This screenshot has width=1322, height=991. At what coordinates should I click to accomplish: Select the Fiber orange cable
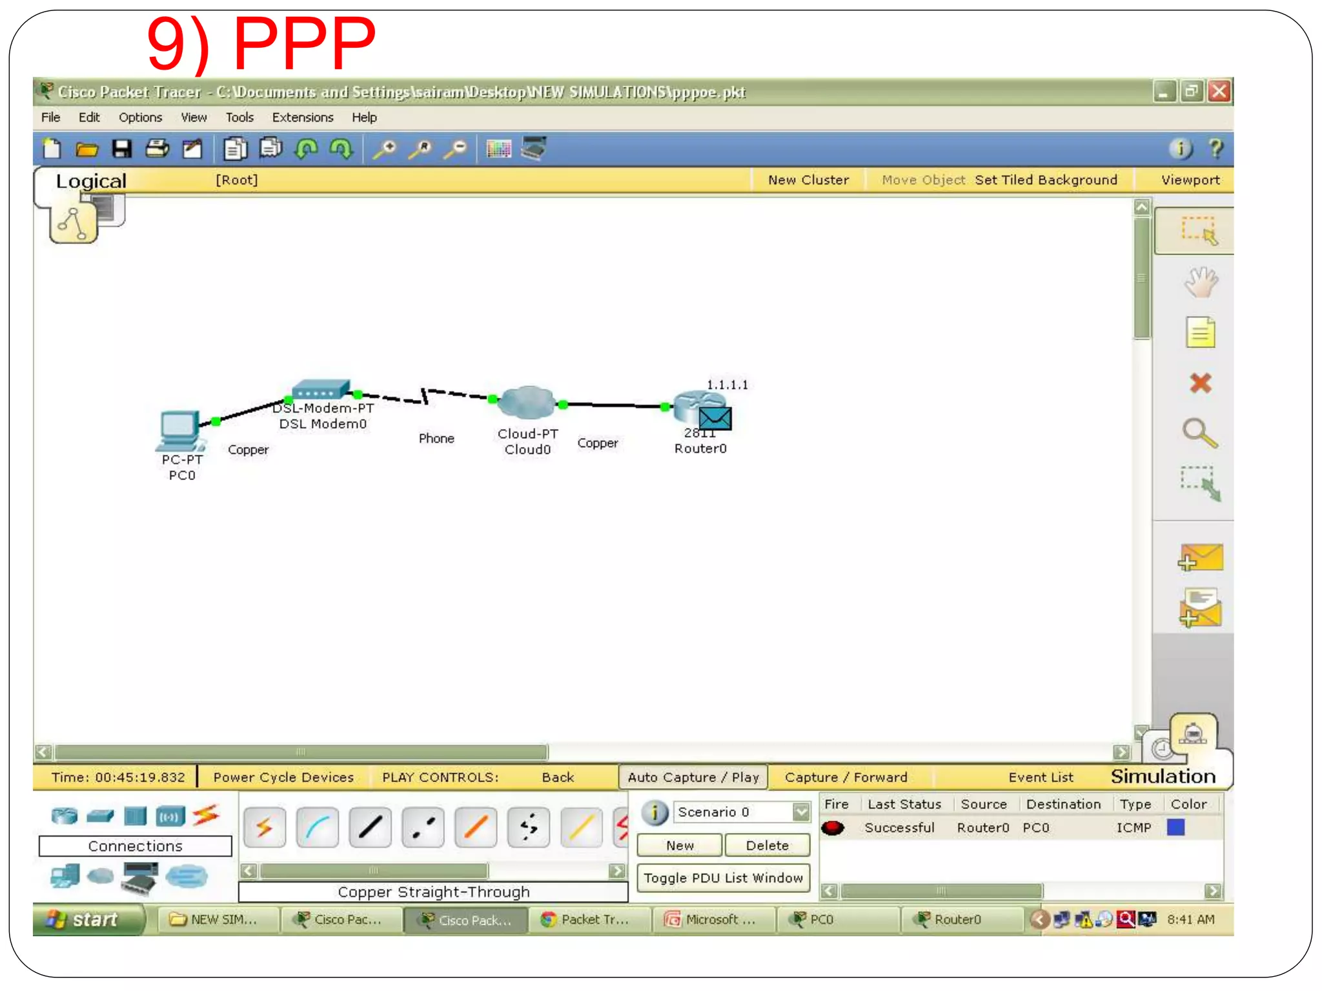[476, 827]
